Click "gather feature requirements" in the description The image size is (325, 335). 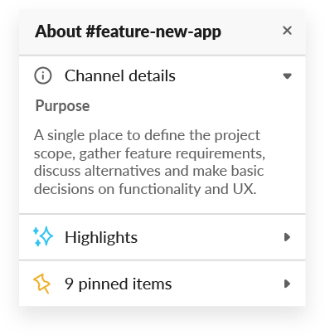(171, 153)
